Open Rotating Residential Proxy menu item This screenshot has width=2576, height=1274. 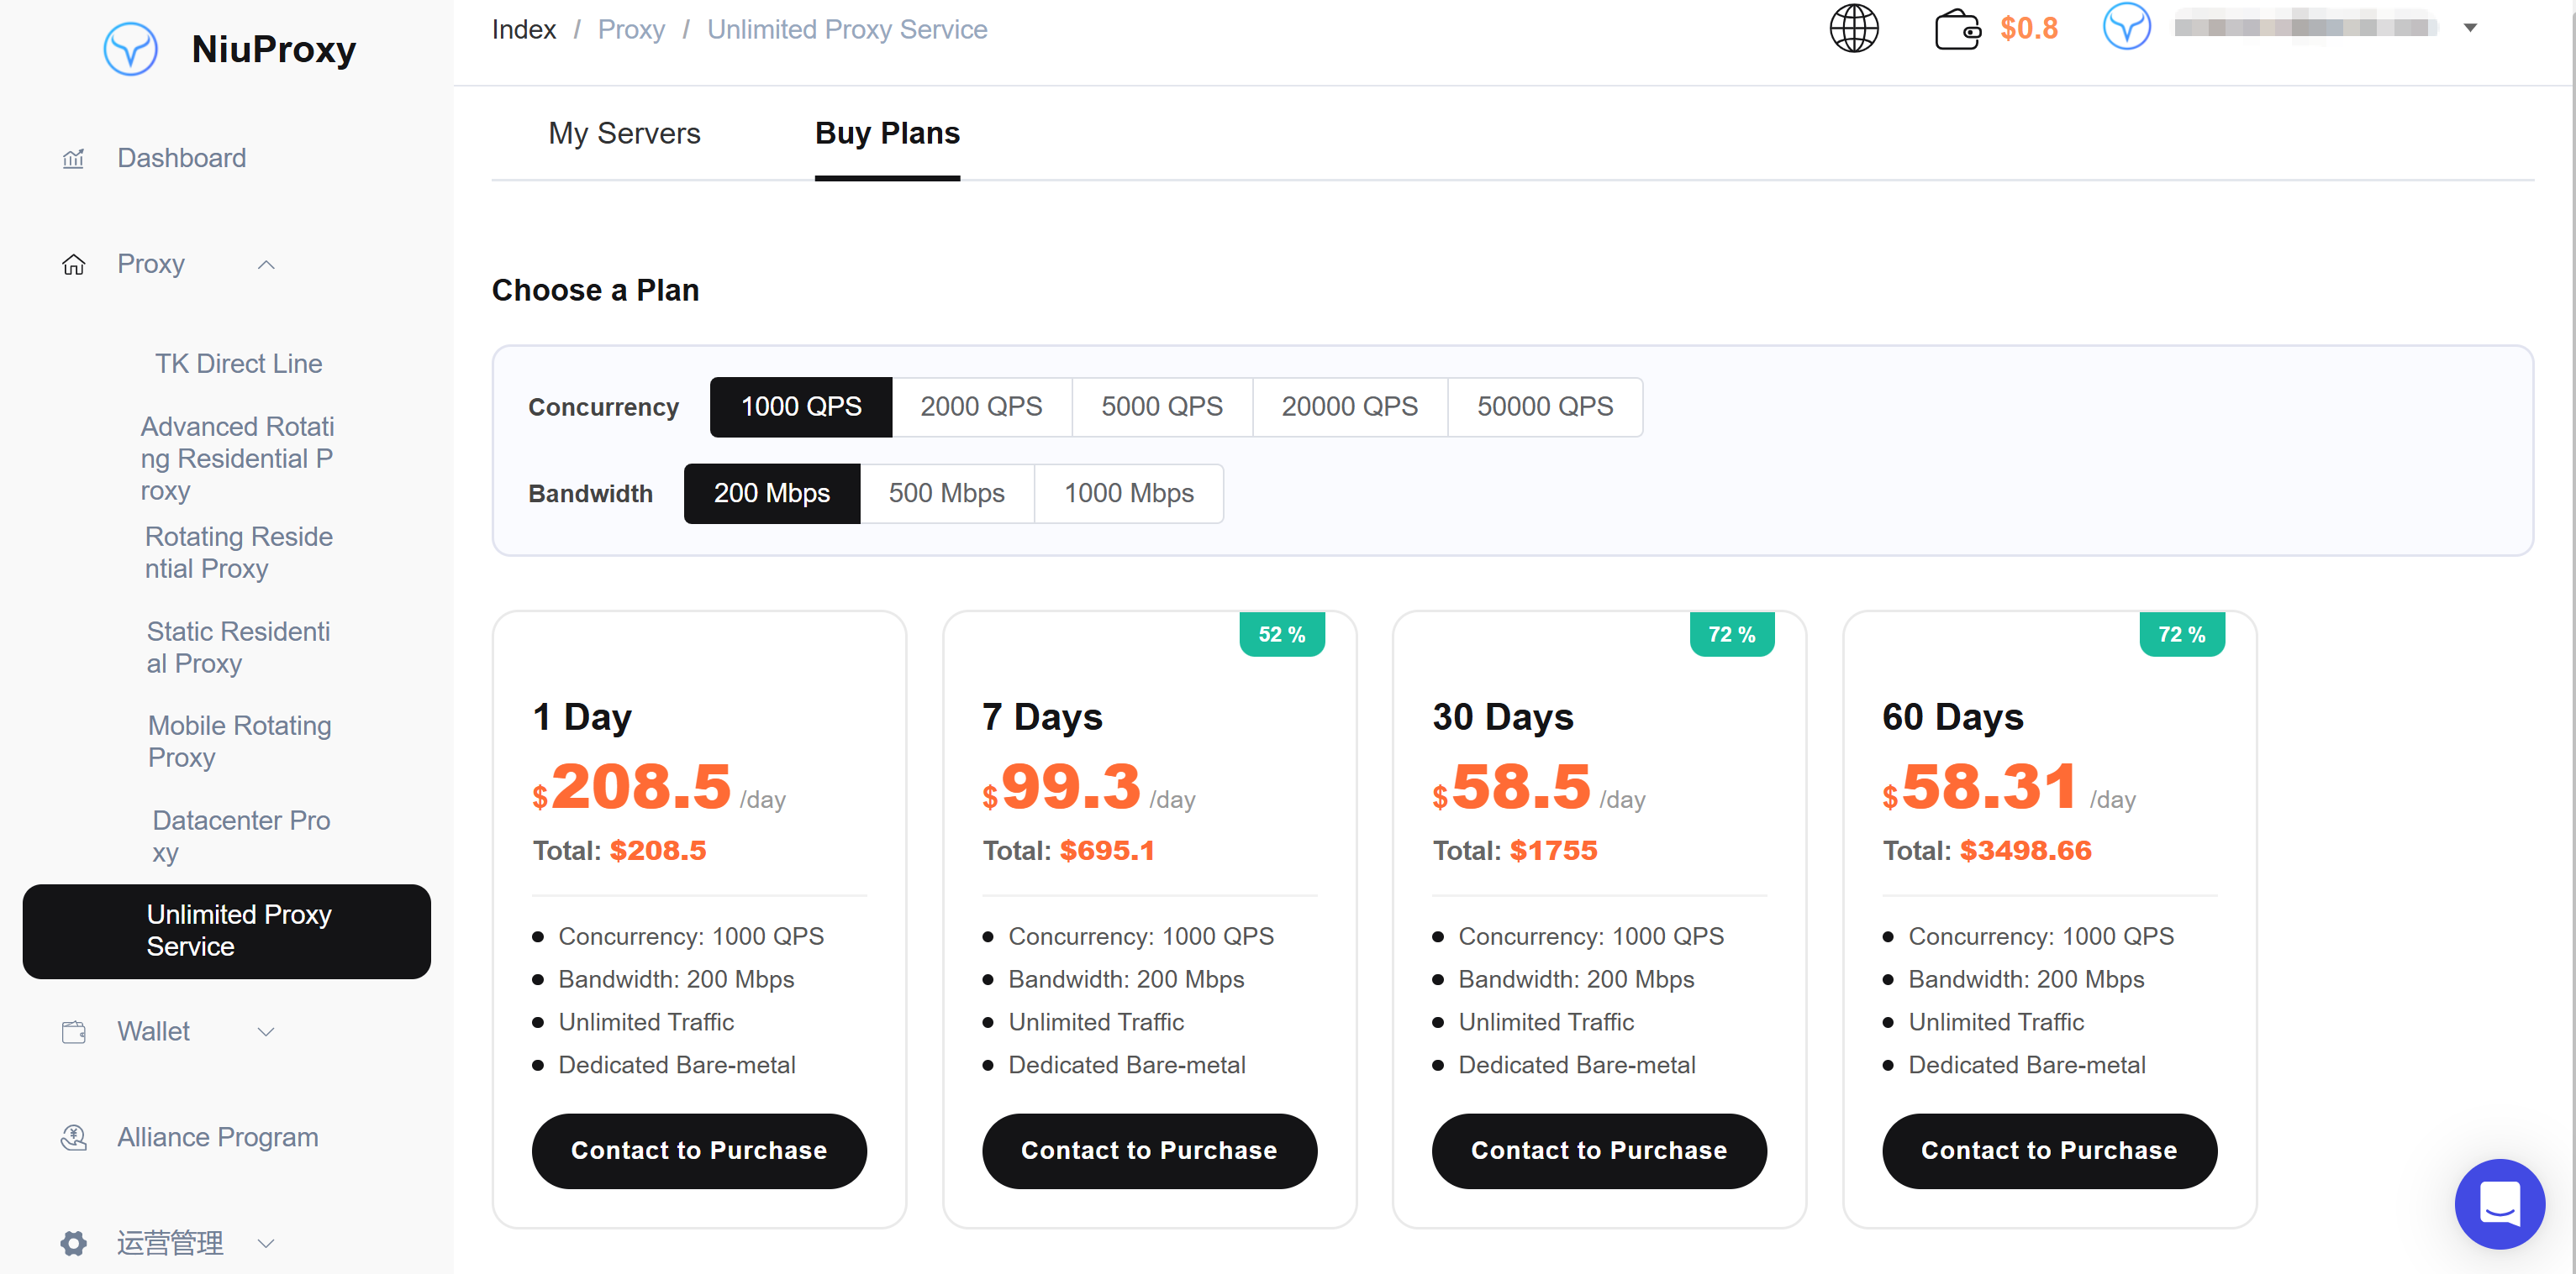[x=238, y=553]
